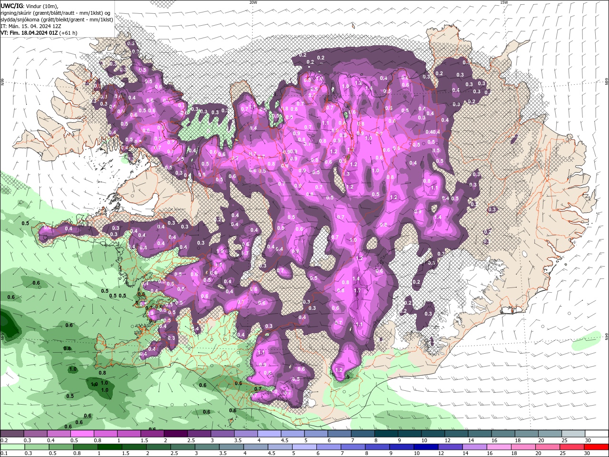The image size is (609, 457).
Task: Click the grey-purple 0.2–0.3 snow legend swatch
Action: 12,434
